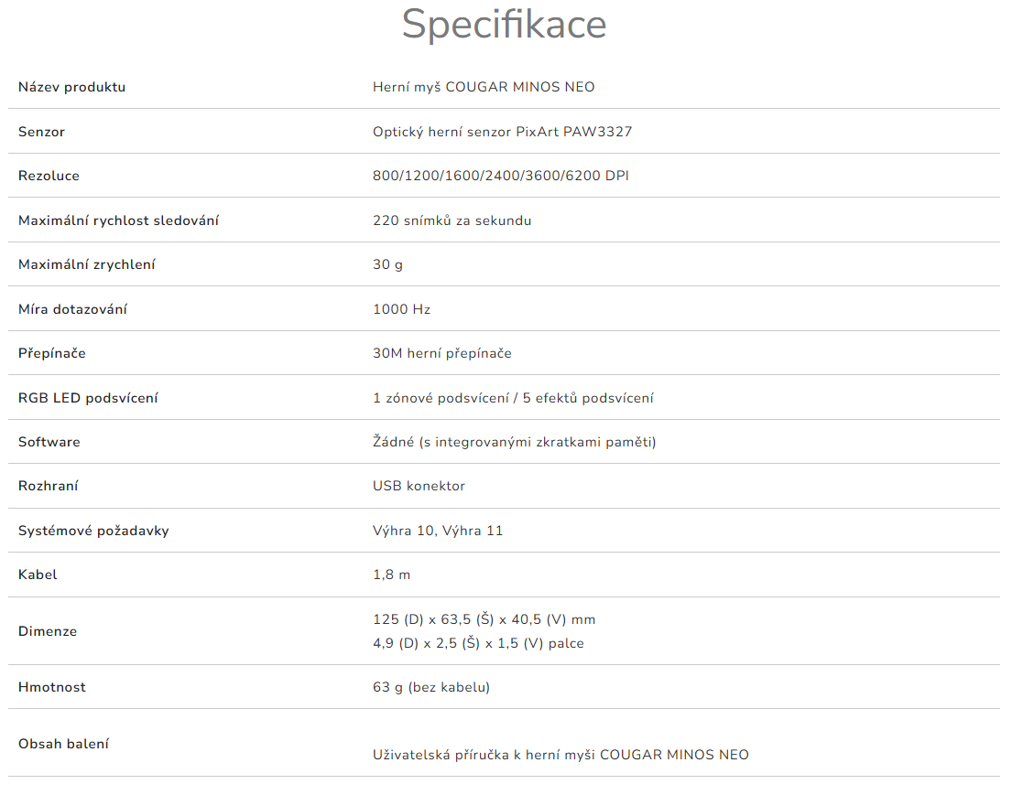
Task: Click the Dimenze row label
Action: pos(48,631)
